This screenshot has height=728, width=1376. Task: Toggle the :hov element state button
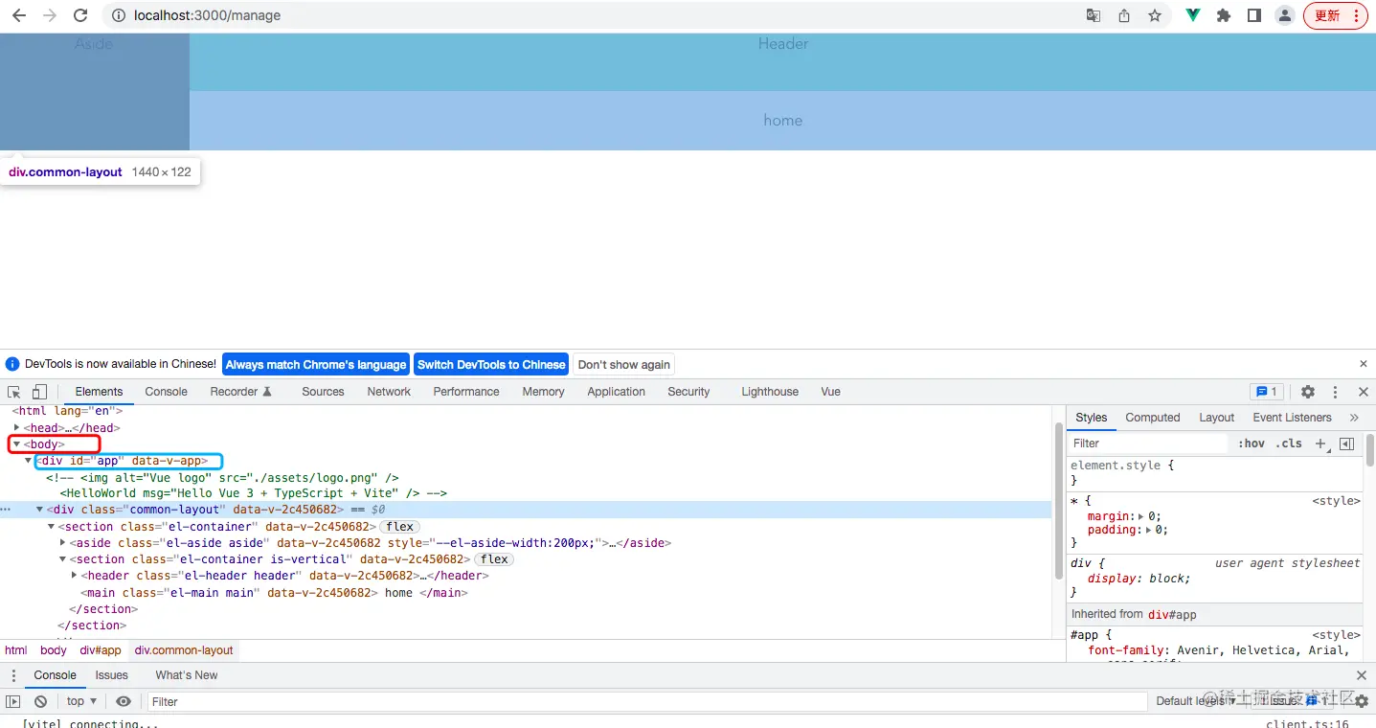(x=1251, y=444)
